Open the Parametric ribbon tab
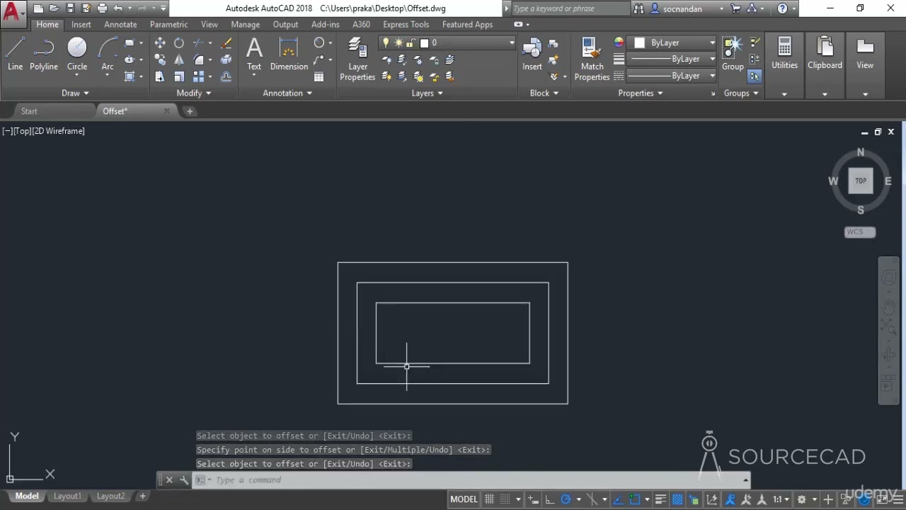906x510 pixels. [x=168, y=24]
